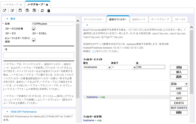Click the OR operator button
Screen dimensions: 196x124
click(x=179, y=93)
